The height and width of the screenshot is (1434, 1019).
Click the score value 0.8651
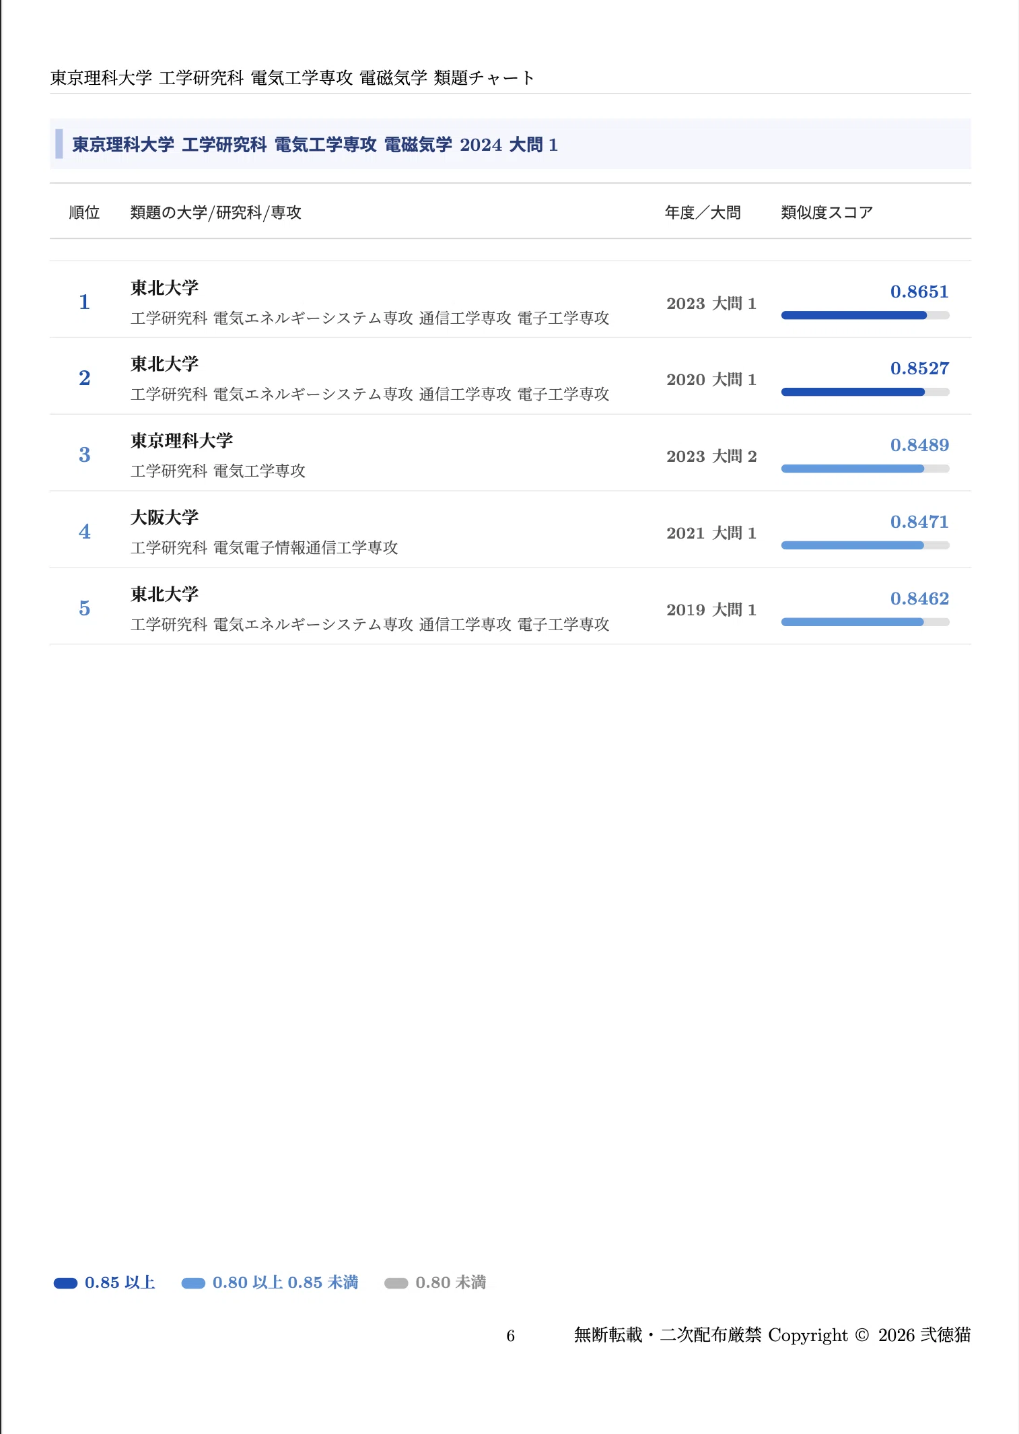coord(919,292)
